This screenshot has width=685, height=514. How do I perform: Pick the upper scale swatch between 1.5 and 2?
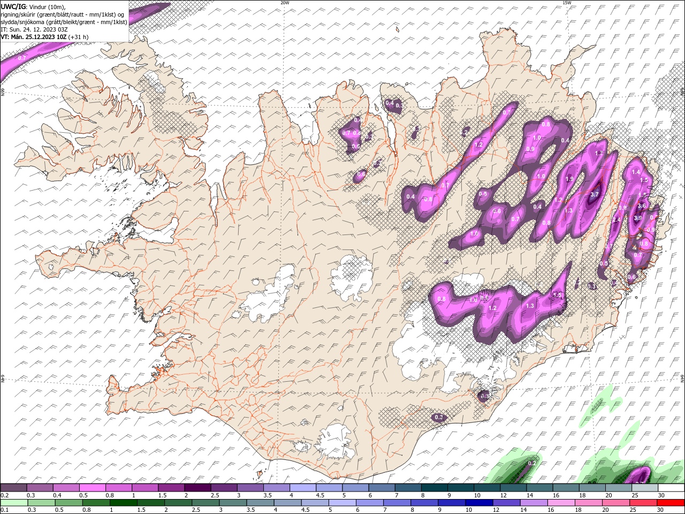(171, 488)
